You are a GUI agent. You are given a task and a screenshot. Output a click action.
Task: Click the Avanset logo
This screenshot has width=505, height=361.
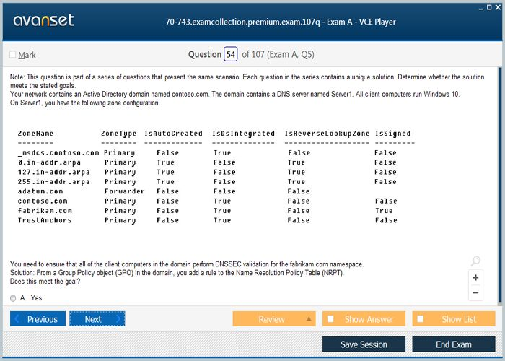click(43, 20)
